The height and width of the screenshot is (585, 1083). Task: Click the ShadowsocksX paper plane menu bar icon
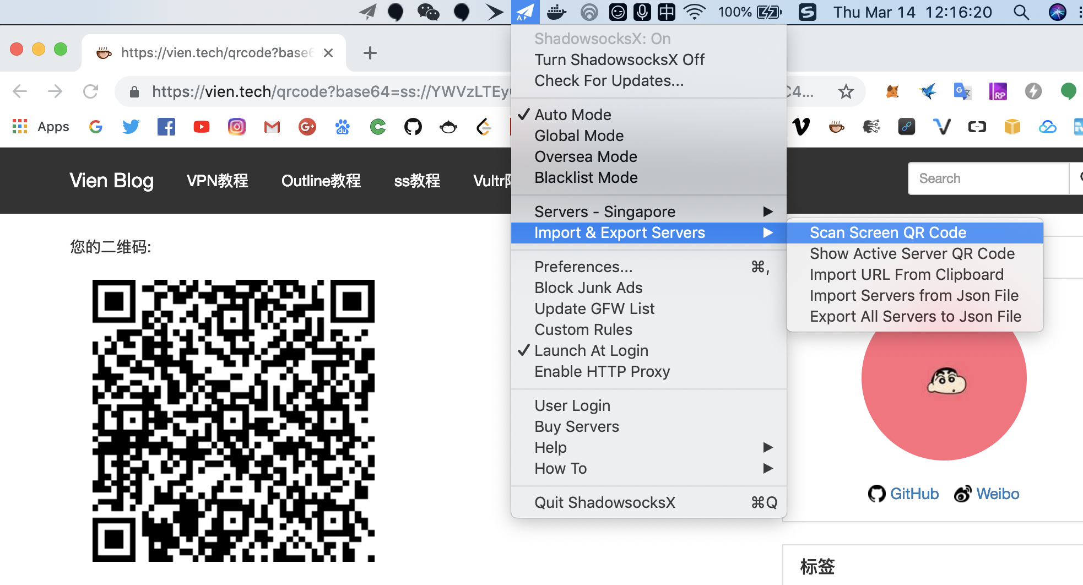coord(525,12)
